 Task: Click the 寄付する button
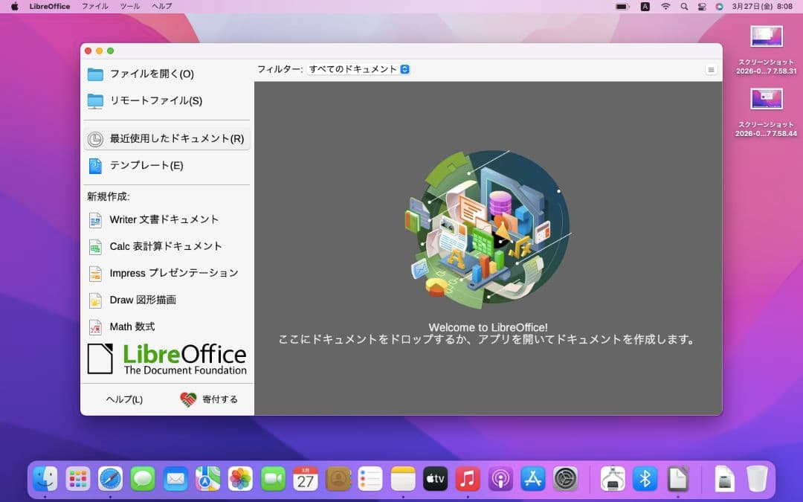209,399
